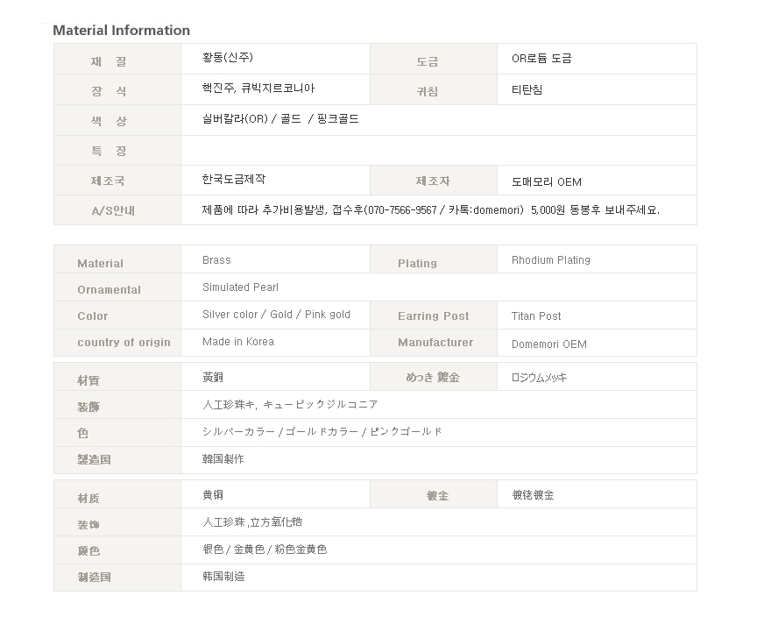The width and height of the screenshot is (764, 617).
Task: Click the 镀铑镀金 plating value
Action: click(533, 495)
